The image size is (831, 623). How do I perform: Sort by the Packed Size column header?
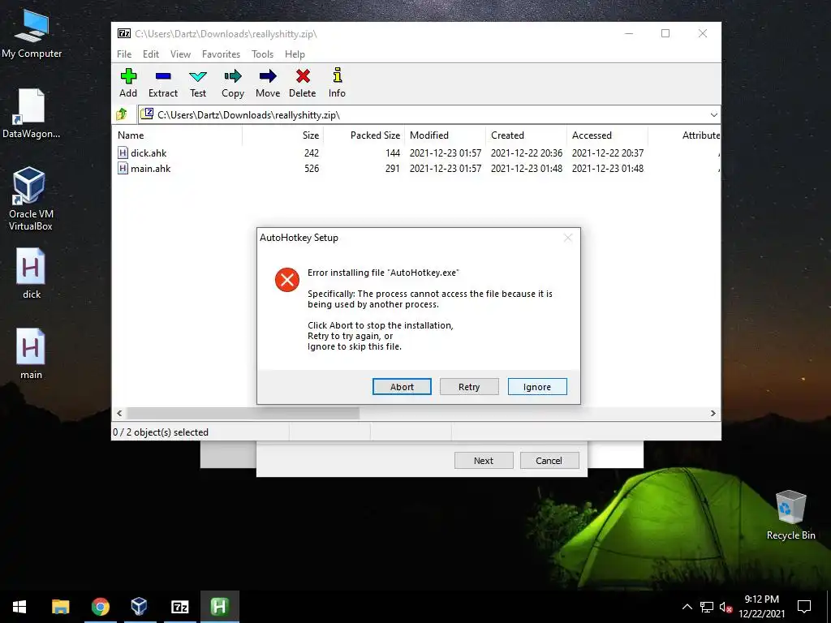click(x=364, y=135)
